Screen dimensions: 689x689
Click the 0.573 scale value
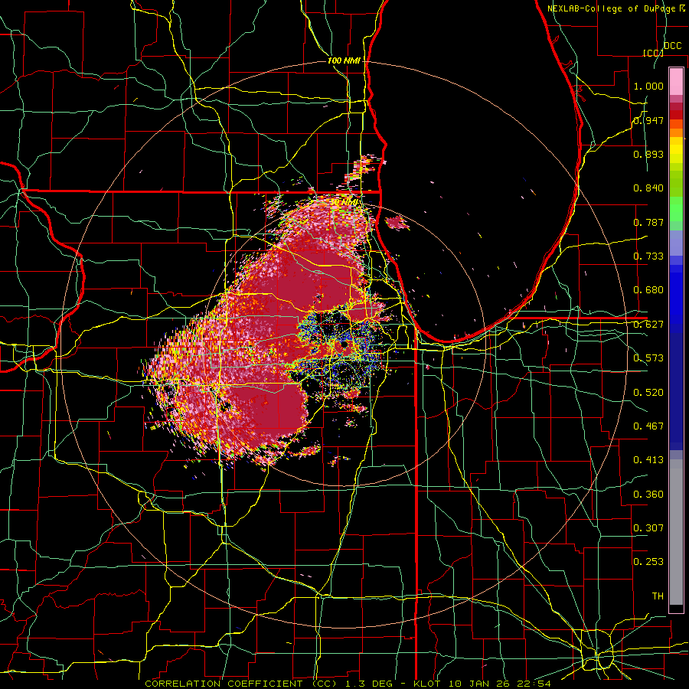pos(648,358)
